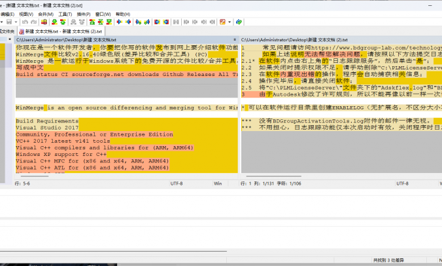Click the Copy Left arrow icon
This screenshot has height=266, width=442.
coord(128,22)
